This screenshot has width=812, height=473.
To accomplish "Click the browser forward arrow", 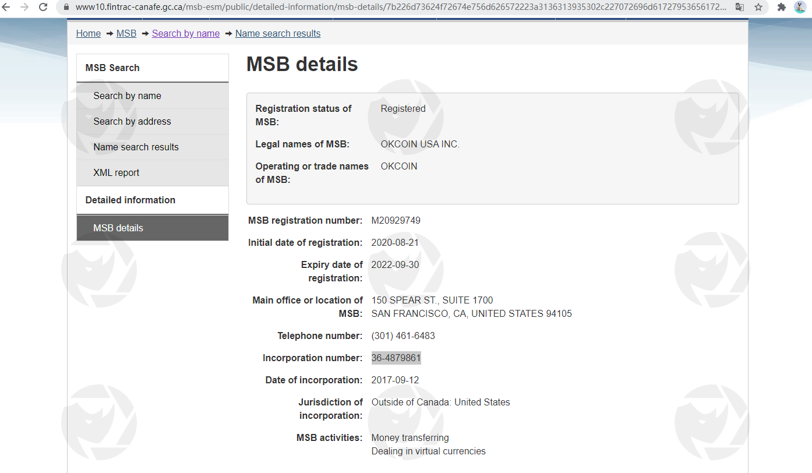I will tap(24, 7).
